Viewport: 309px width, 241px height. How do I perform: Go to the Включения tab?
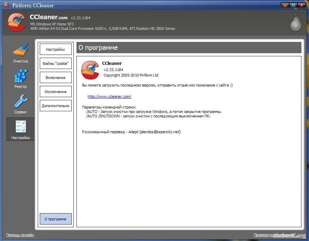click(x=56, y=78)
